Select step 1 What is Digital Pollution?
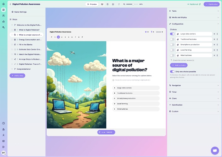The width and height of the screenshot is (222, 157). 26,30
